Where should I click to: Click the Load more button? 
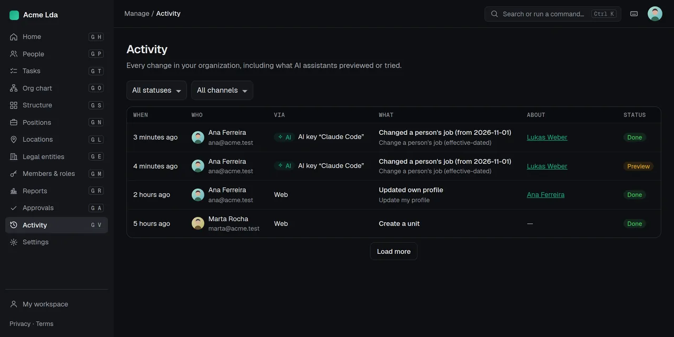pos(394,251)
